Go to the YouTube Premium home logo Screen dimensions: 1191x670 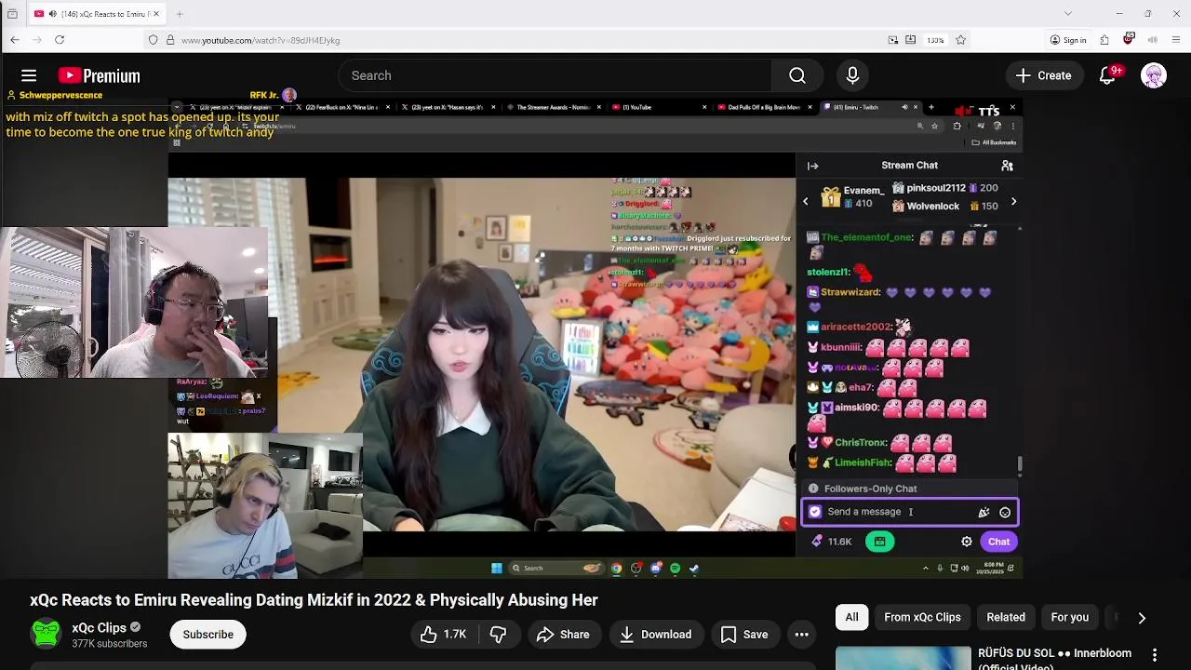click(99, 76)
